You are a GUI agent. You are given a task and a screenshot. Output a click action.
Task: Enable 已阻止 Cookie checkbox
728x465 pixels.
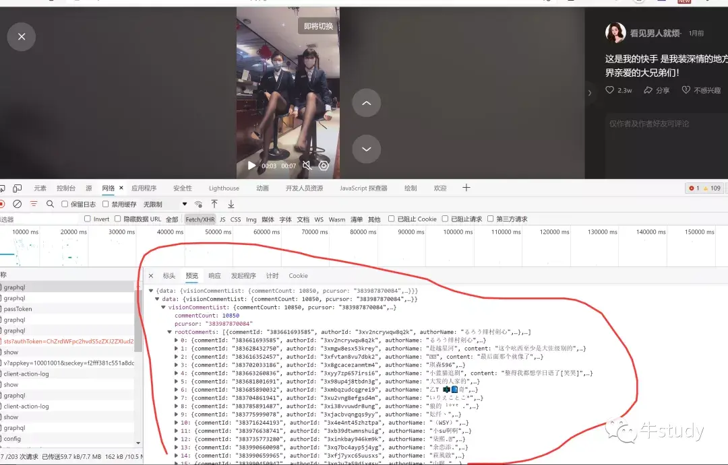(x=392, y=219)
